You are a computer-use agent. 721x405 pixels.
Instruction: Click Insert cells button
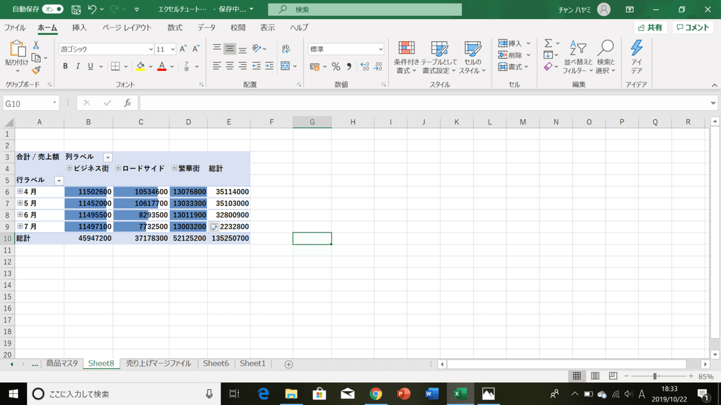[514, 43]
